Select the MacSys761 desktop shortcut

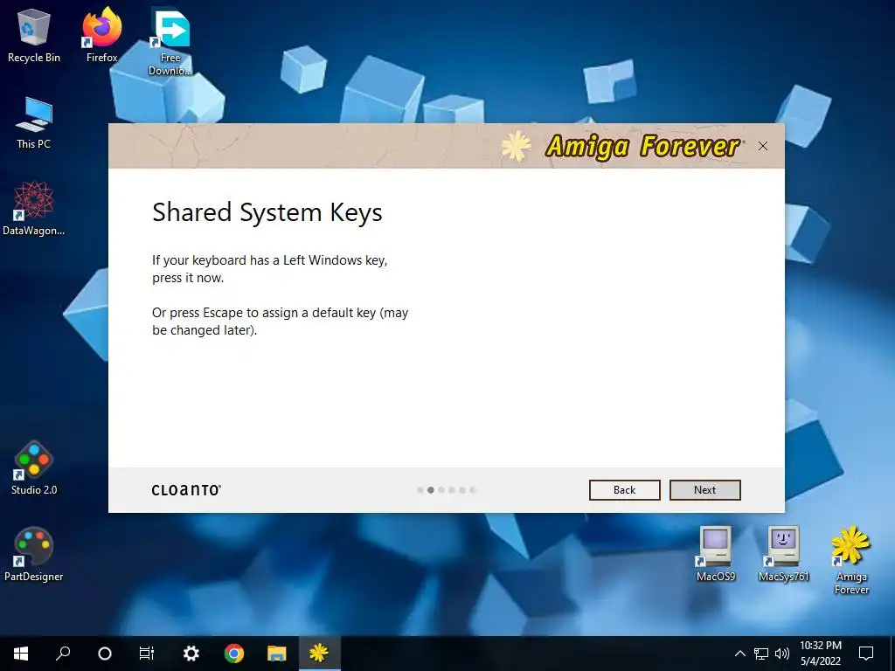coord(784,553)
